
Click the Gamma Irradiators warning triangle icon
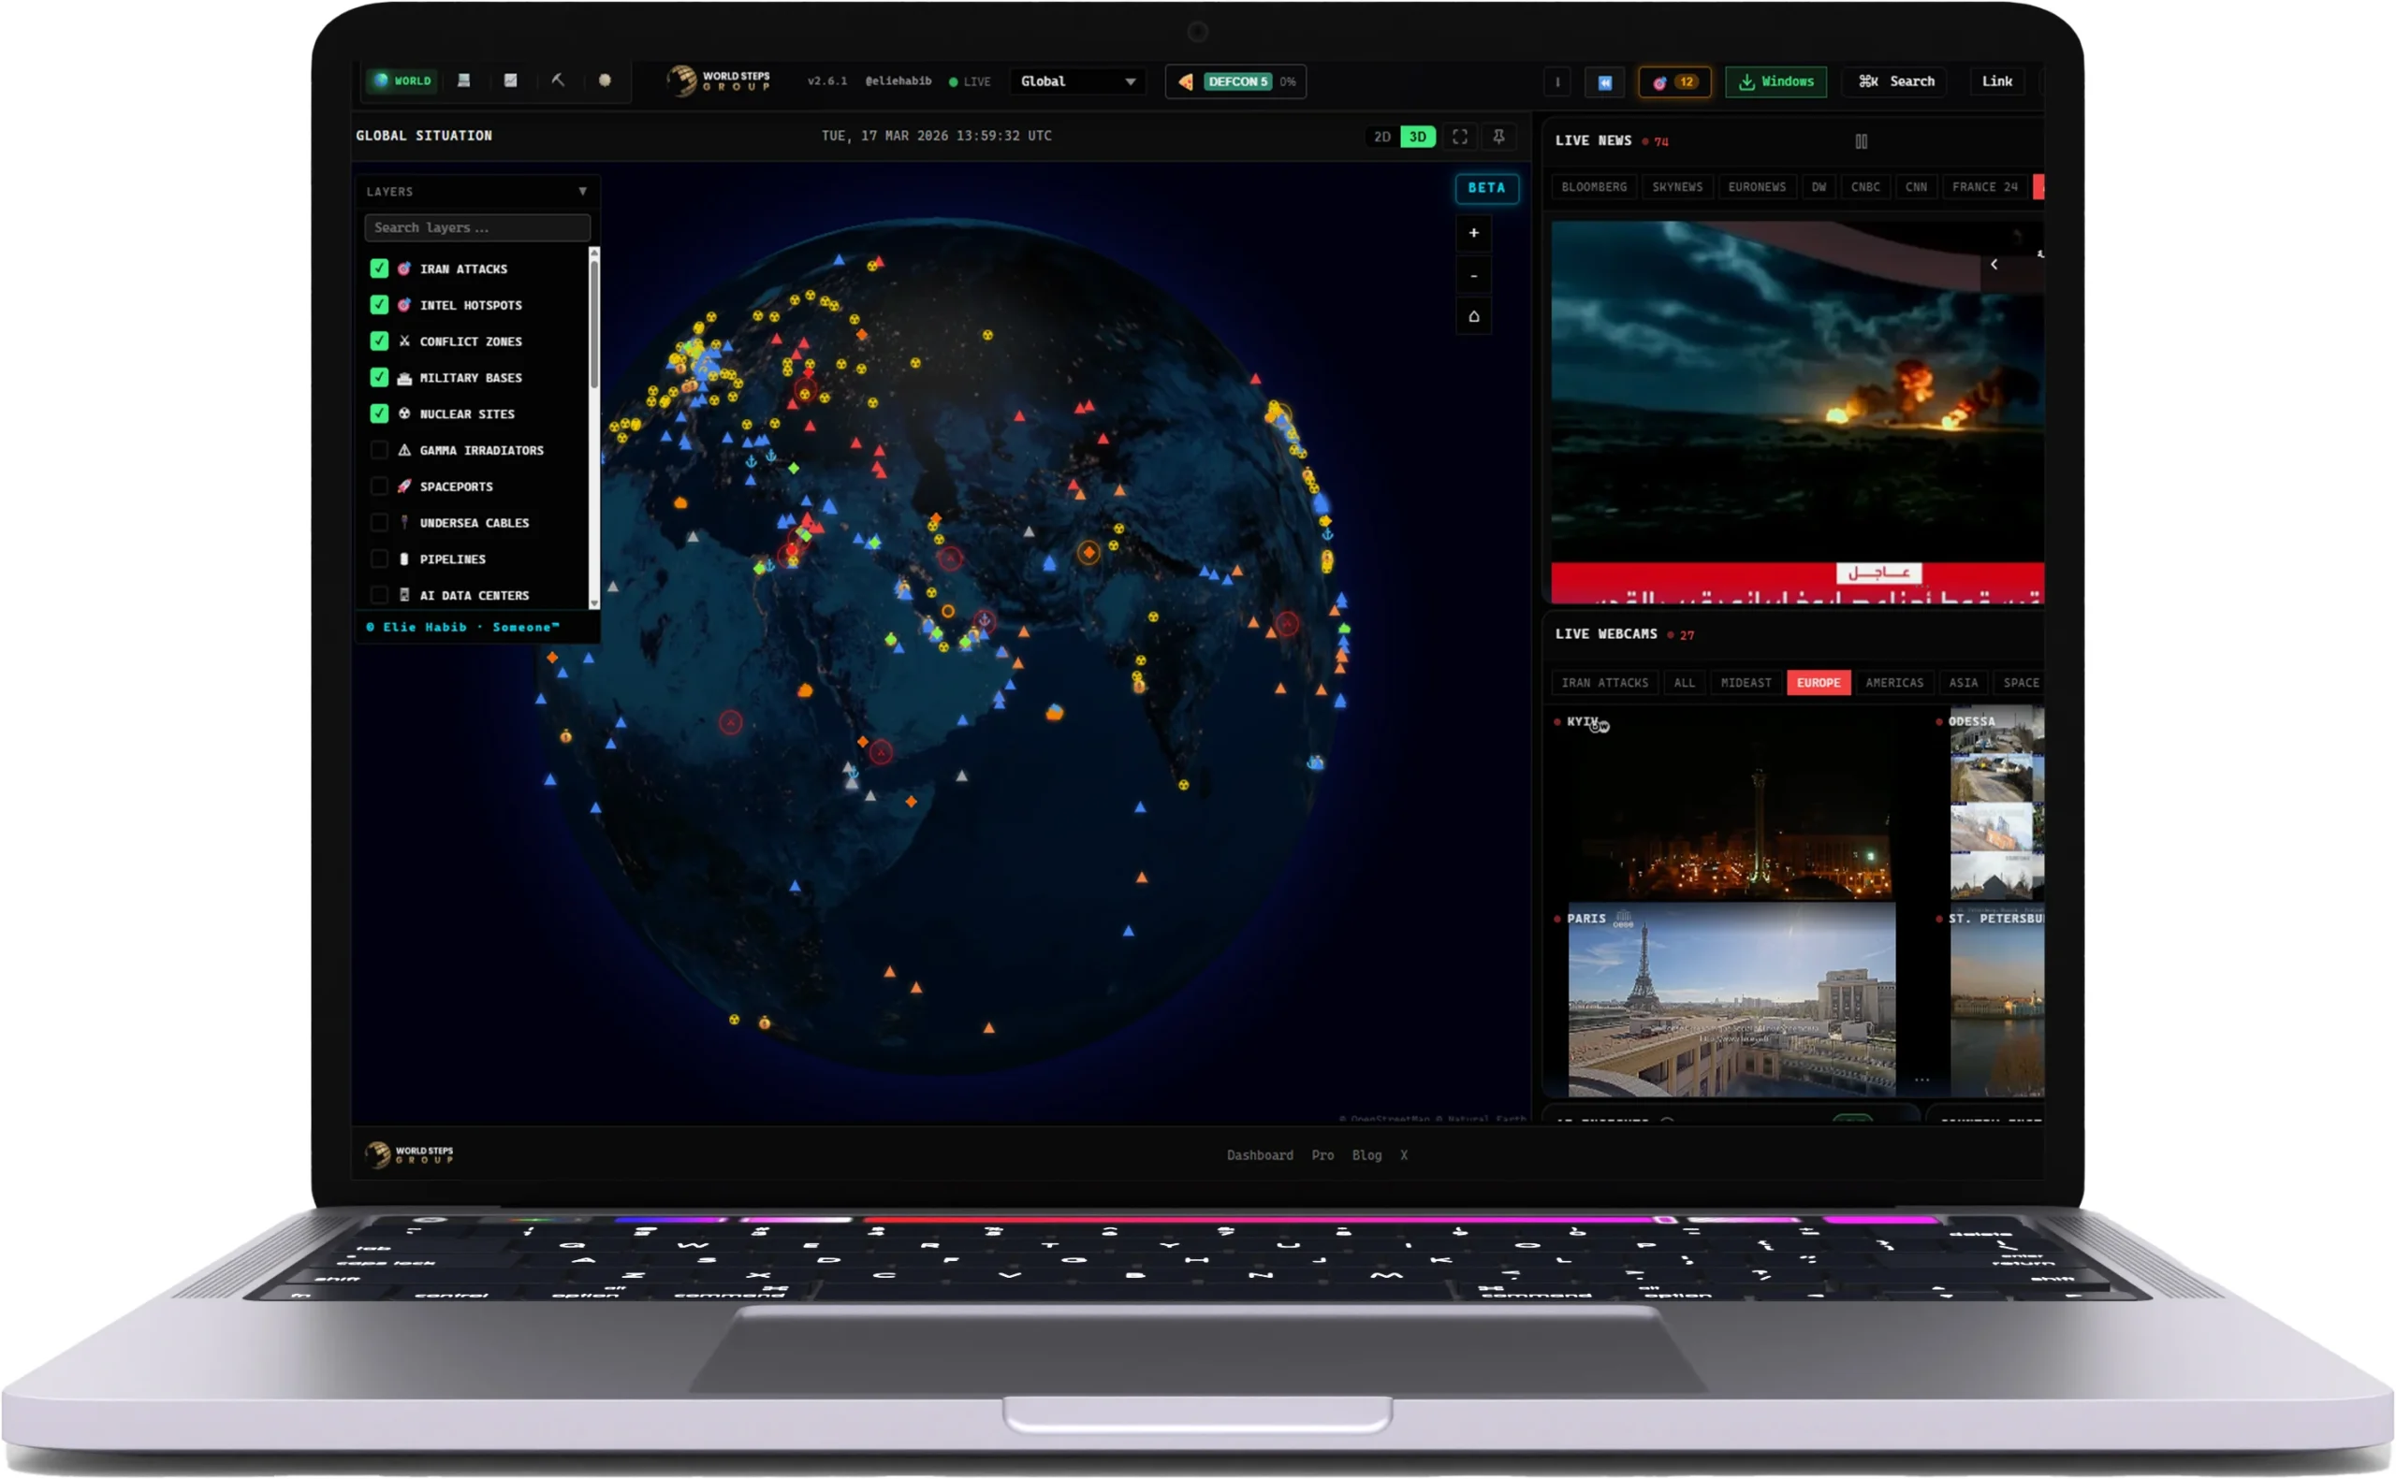404,450
